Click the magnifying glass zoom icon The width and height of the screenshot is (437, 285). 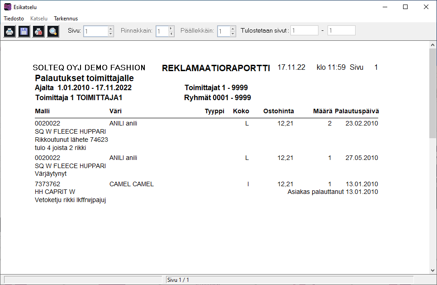pos(53,31)
